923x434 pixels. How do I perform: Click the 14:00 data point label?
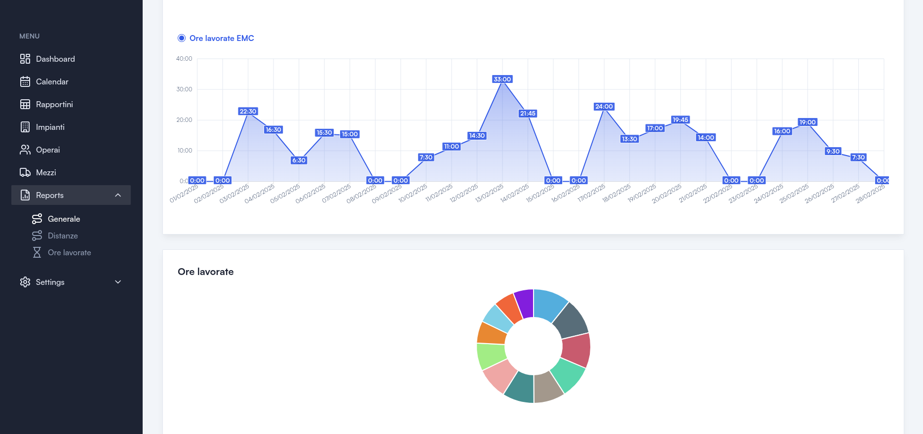pos(706,137)
